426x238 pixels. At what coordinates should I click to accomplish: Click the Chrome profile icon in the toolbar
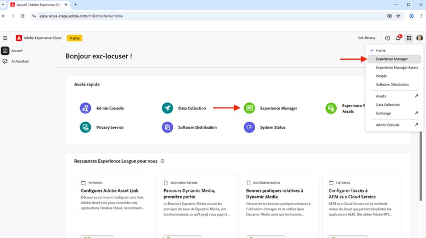[412, 16]
